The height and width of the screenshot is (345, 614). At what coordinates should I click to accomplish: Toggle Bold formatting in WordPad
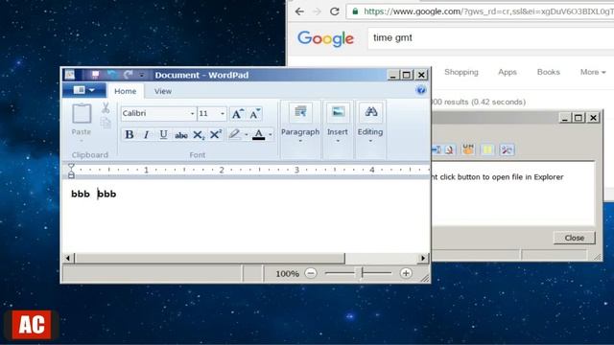[130, 134]
